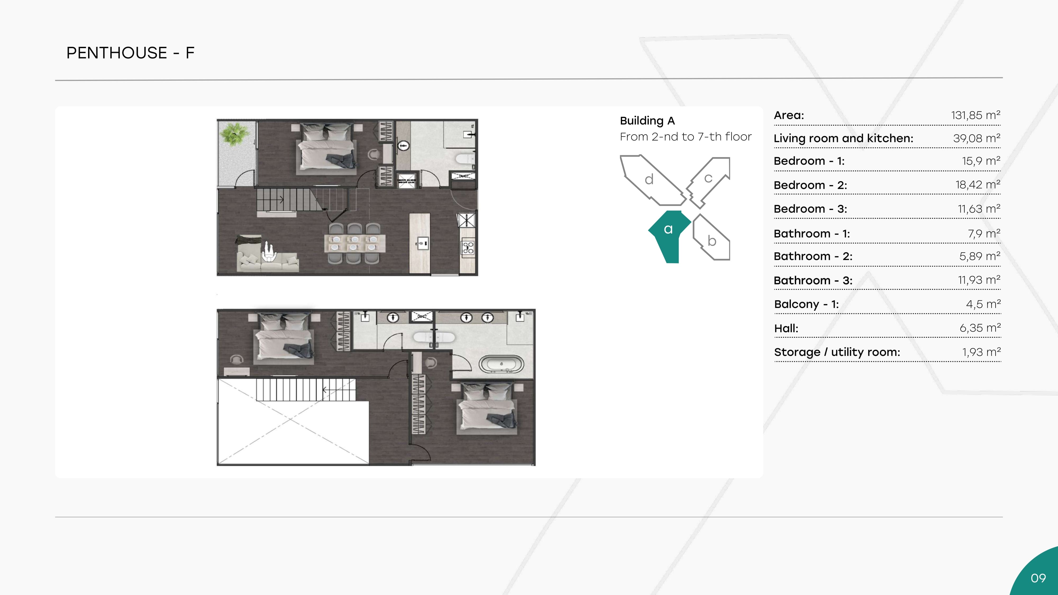Click the '4,5 m²' value

pos(983,304)
